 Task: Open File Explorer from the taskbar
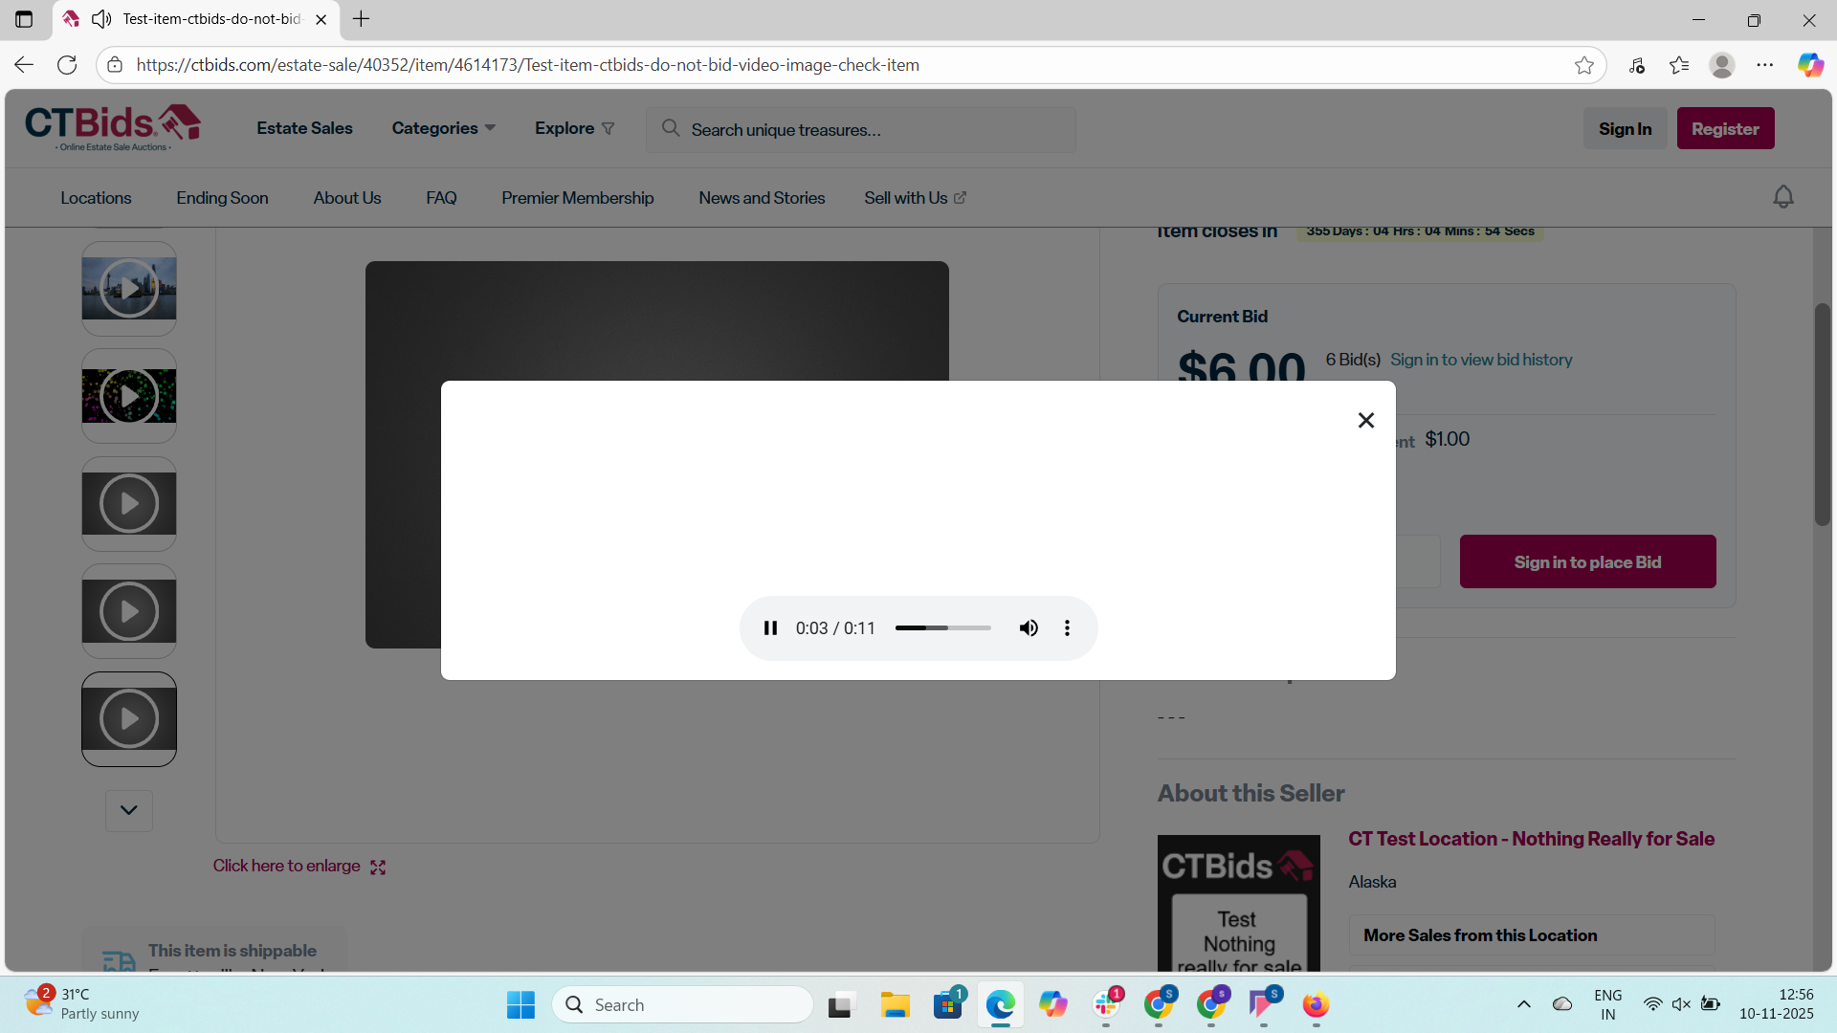pyautogui.click(x=895, y=1005)
